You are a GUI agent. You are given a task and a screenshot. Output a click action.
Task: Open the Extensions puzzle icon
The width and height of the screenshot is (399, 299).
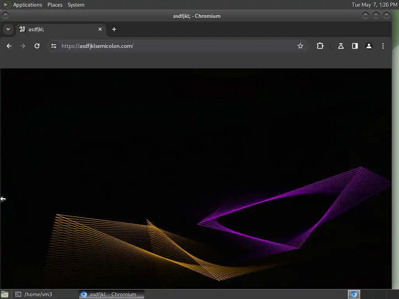click(x=320, y=46)
